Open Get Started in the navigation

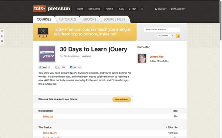(94, 9)
